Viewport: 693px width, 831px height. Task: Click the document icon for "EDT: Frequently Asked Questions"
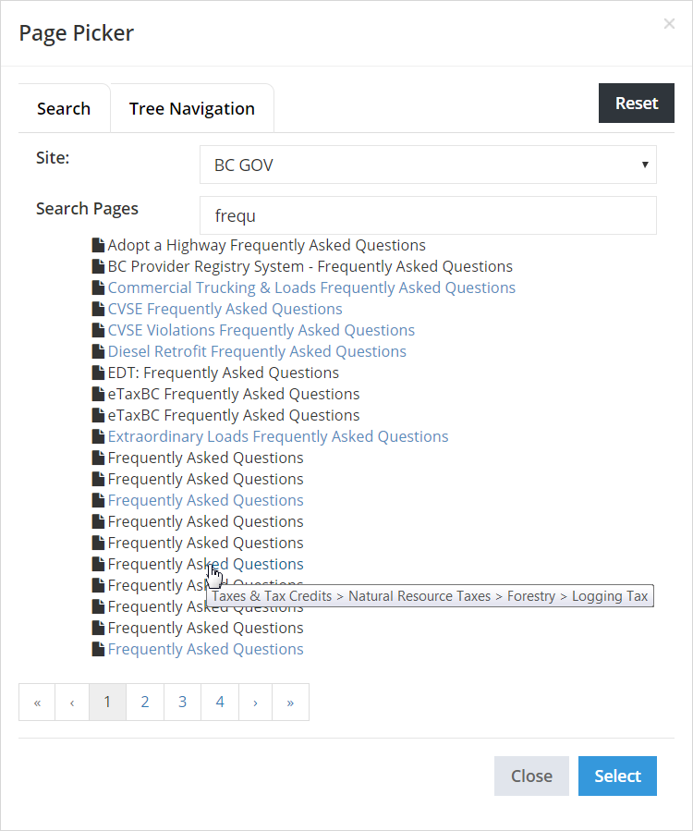point(98,373)
